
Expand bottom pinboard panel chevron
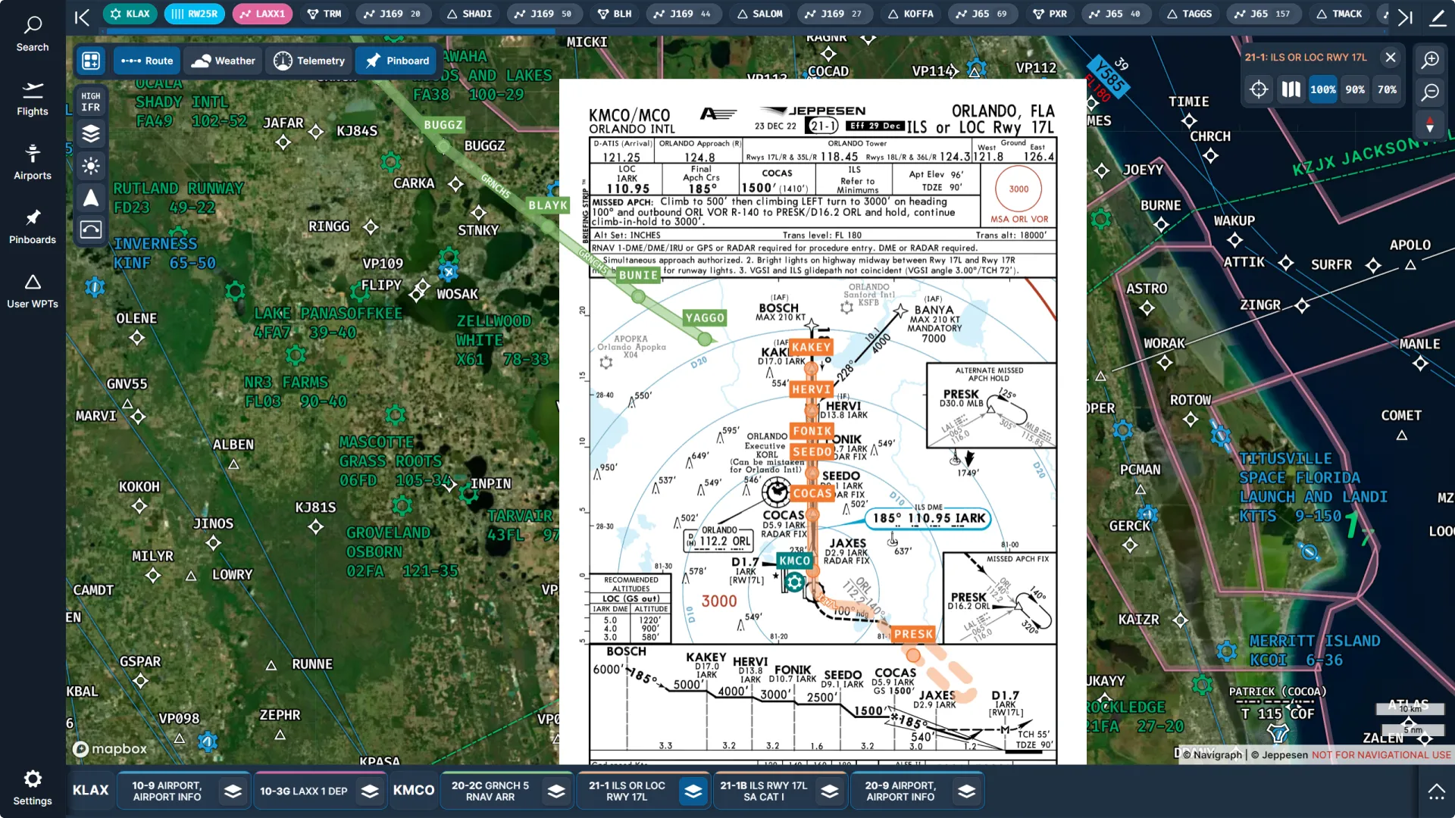[x=1436, y=792]
